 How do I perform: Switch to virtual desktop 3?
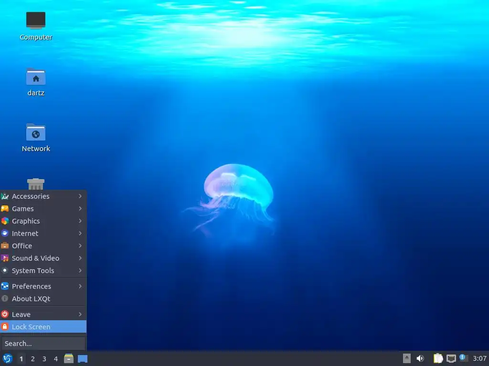tap(44, 359)
